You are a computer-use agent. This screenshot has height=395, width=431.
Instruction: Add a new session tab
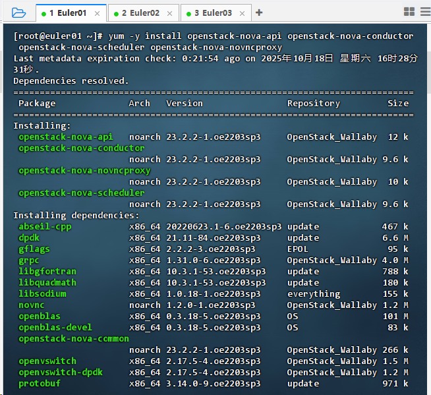point(259,13)
